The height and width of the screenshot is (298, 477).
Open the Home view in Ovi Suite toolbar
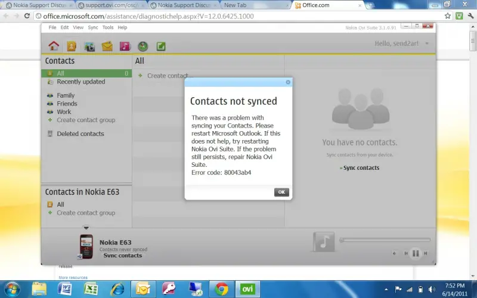54,46
